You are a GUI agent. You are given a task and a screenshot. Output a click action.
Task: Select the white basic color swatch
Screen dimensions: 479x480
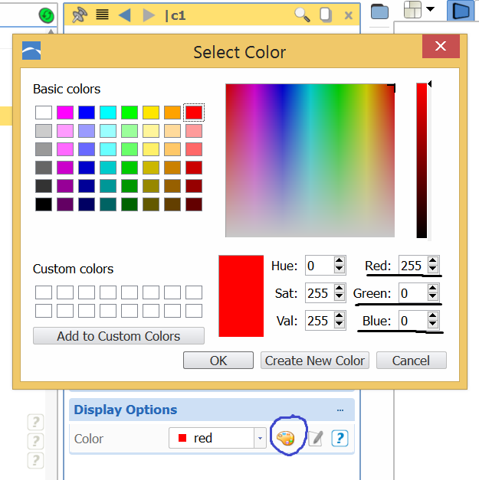pos(44,113)
